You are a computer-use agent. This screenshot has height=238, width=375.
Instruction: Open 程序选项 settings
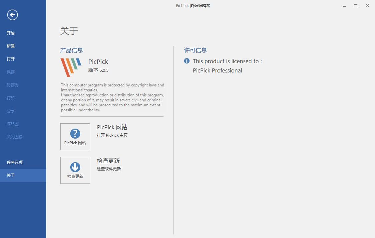(x=23, y=162)
